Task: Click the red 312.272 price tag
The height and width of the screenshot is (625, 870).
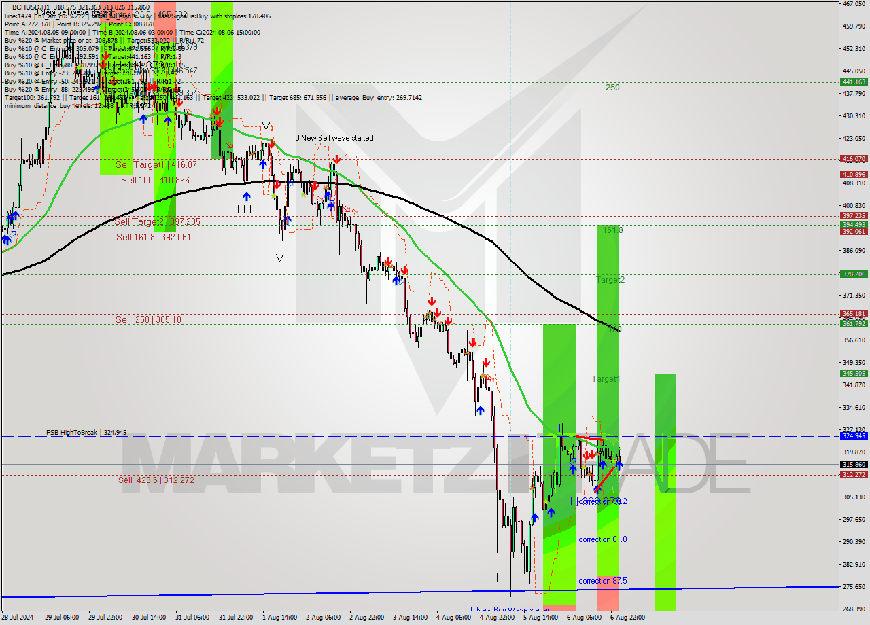Action: [x=854, y=475]
